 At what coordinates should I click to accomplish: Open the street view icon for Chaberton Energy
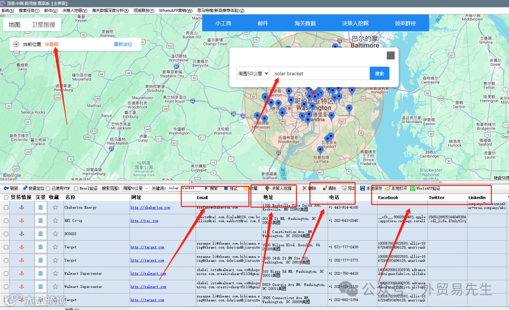40,207
